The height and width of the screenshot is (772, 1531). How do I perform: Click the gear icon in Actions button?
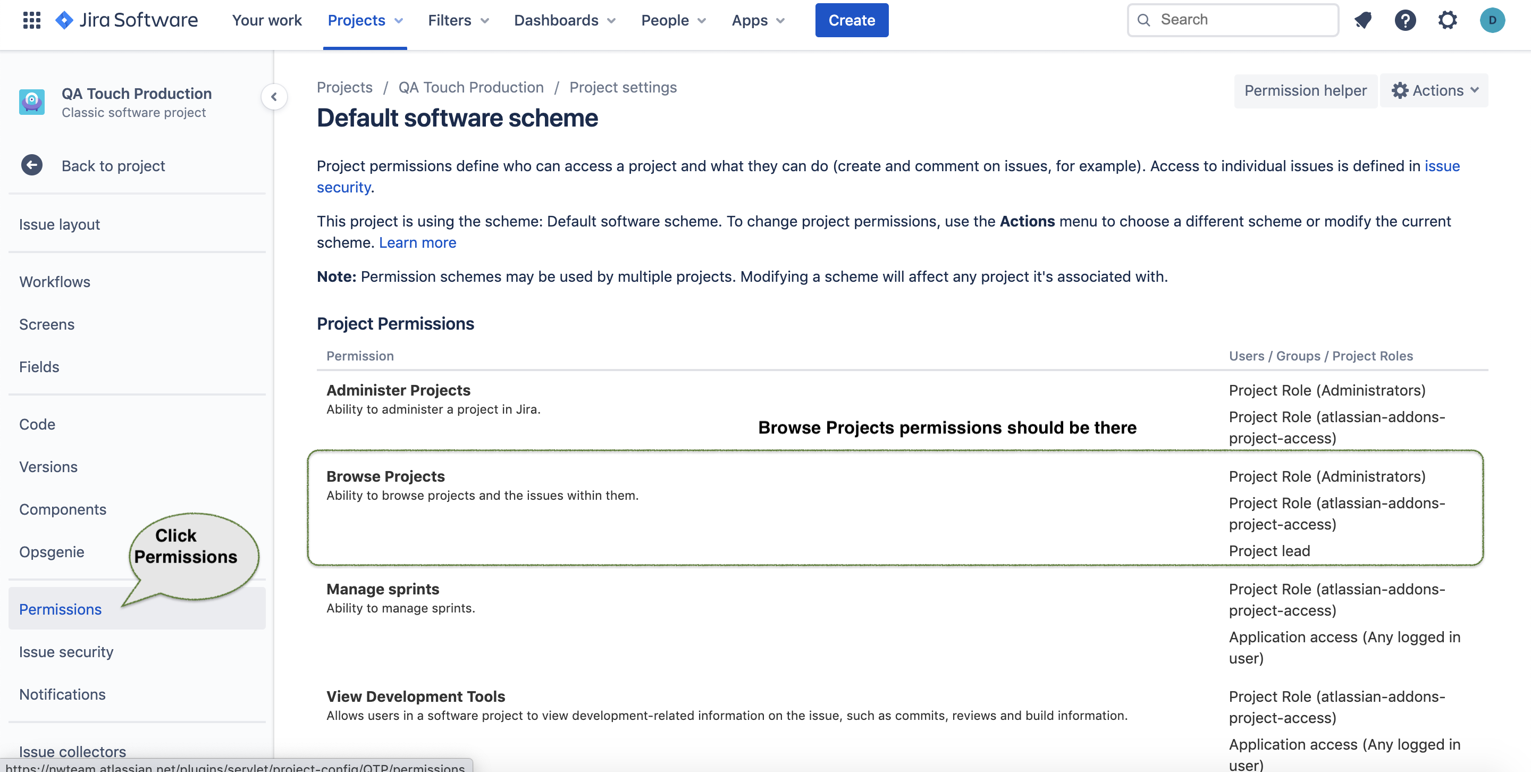click(1400, 90)
